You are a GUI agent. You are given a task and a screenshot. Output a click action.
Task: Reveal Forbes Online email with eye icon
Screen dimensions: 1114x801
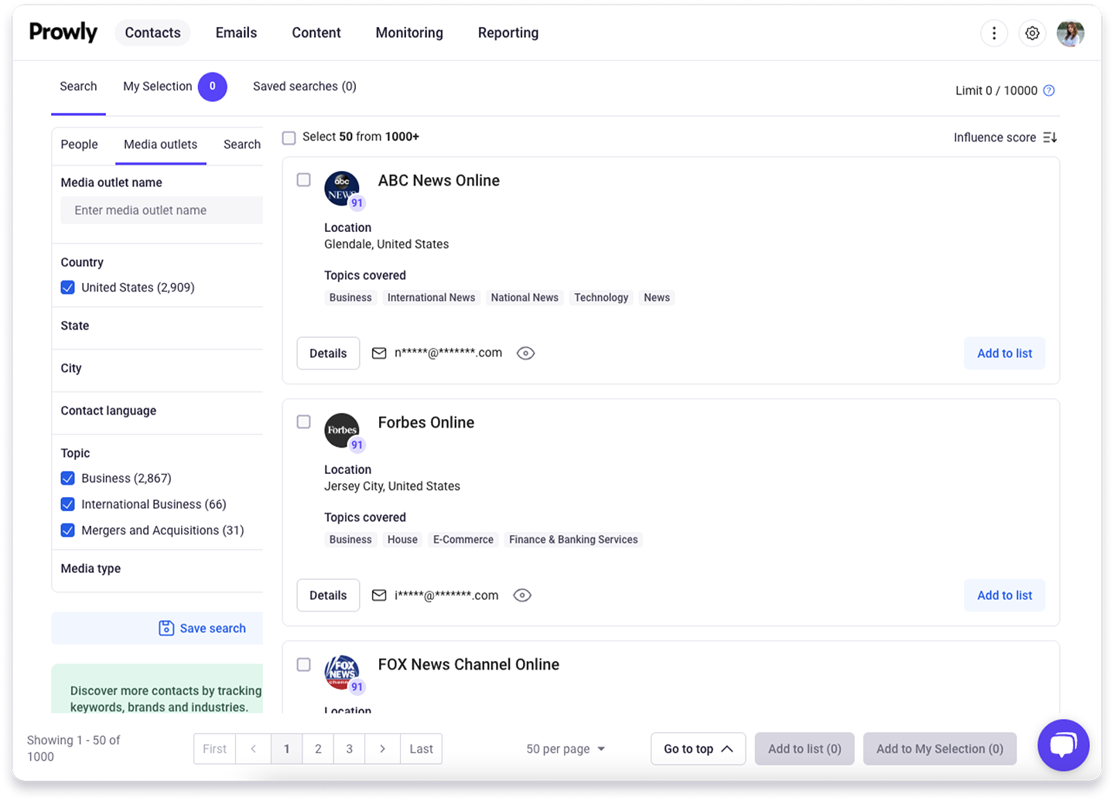pos(522,595)
